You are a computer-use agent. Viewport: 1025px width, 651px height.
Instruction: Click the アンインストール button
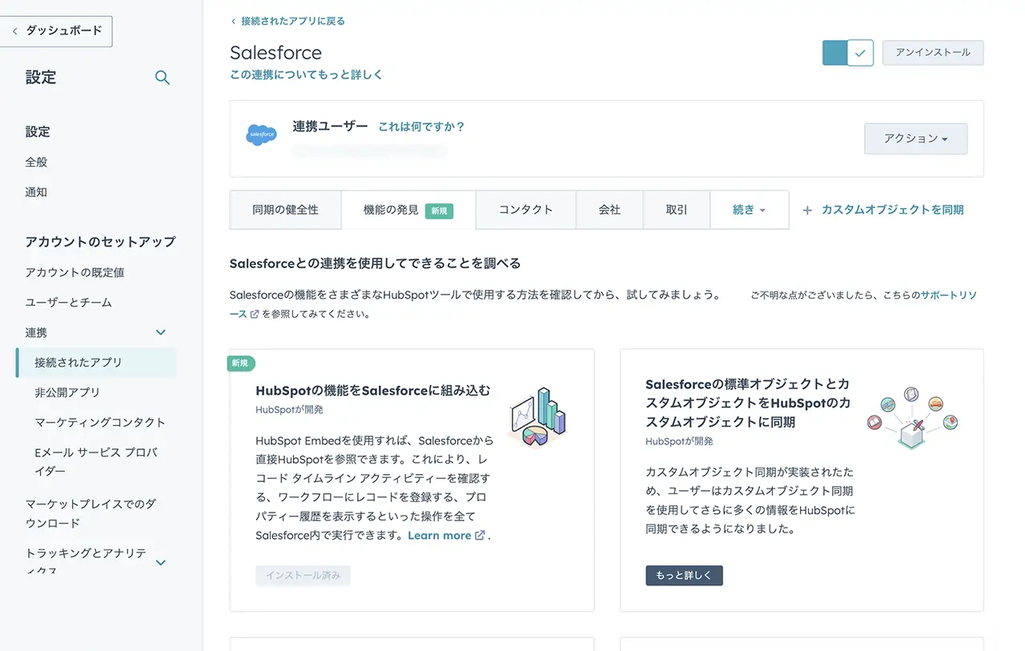tap(933, 53)
